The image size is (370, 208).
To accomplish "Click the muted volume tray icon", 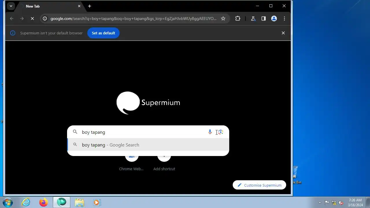I will point(341,203).
